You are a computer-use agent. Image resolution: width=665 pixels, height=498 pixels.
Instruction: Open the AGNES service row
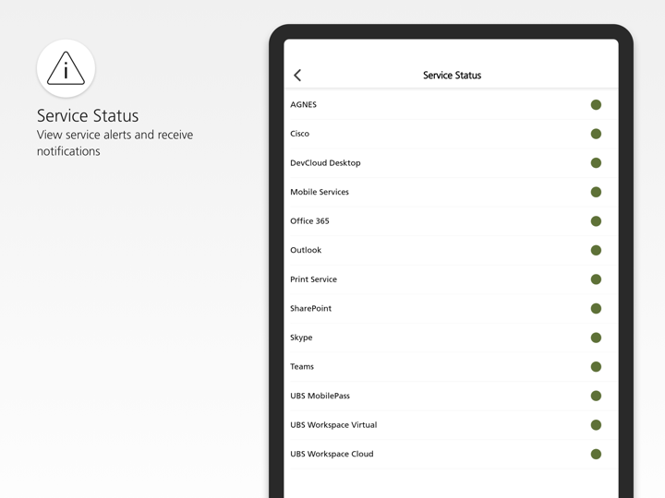pos(304,105)
